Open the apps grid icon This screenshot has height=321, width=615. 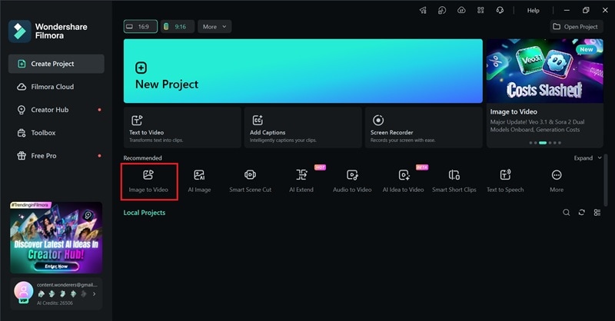[480, 11]
